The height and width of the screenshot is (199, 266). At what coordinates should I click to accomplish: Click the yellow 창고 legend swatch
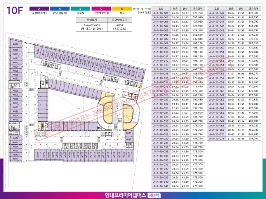(121, 8)
